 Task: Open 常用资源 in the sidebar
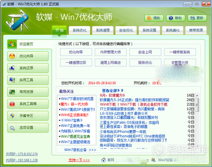click(x=28, y=92)
